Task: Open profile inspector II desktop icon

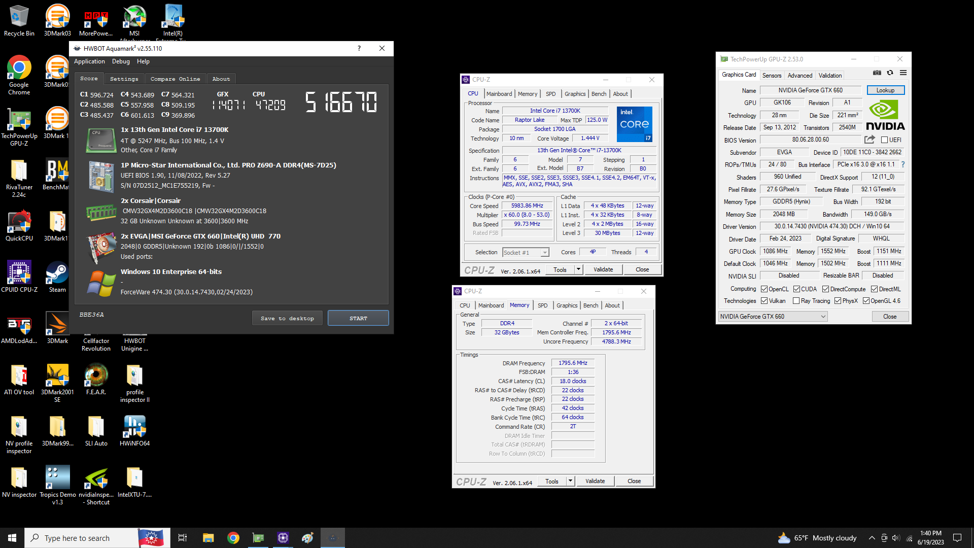Action: click(134, 383)
